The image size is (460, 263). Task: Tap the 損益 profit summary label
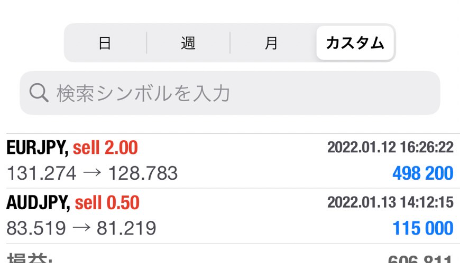coord(29,258)
